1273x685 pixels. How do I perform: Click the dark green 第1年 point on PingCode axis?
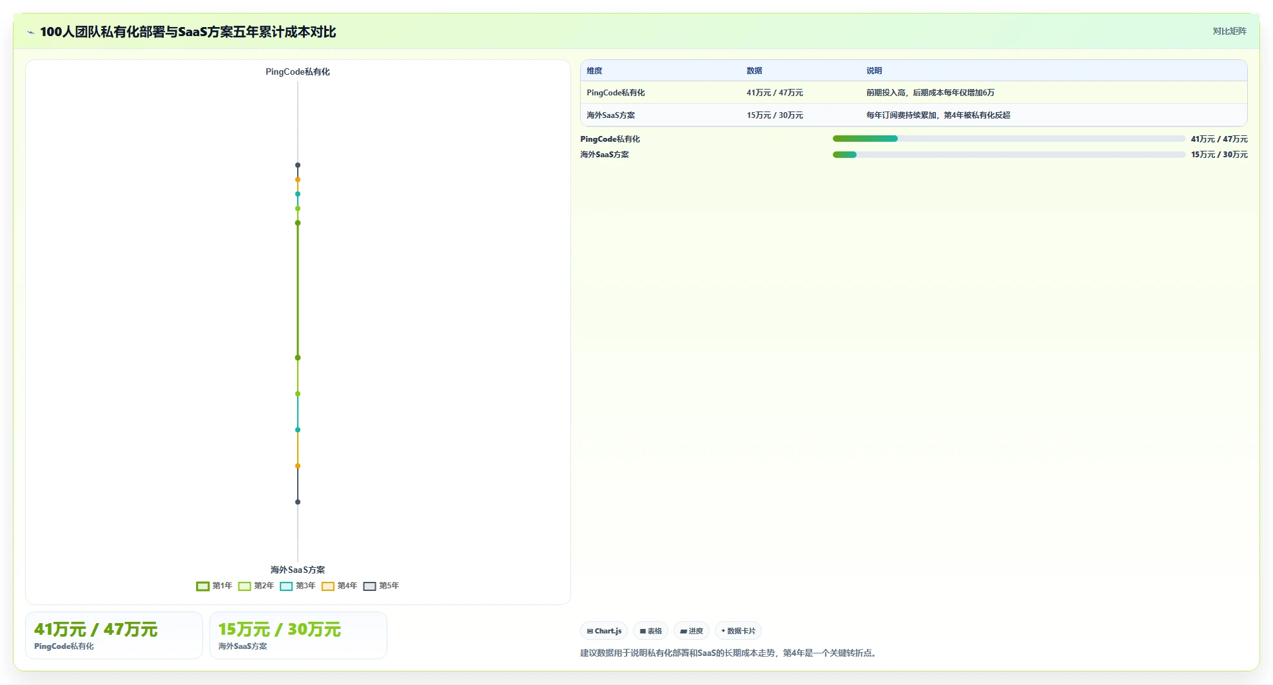click(x=298, y=223)
